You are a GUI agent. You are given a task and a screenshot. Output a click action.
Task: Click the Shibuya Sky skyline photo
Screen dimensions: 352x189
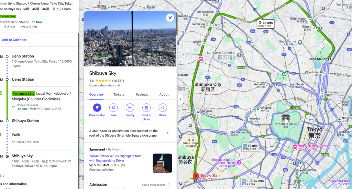coord(130,39)
